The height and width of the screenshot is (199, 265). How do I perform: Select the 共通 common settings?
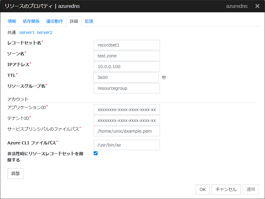11,32
